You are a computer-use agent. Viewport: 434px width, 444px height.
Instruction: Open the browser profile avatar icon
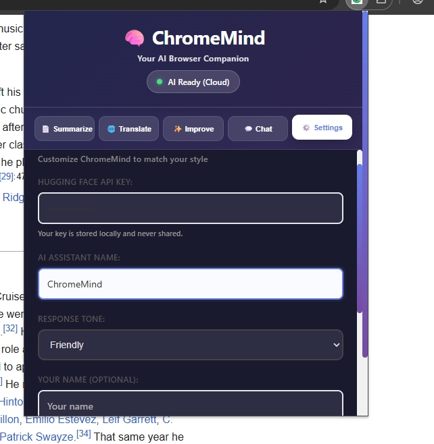(417, 1)
